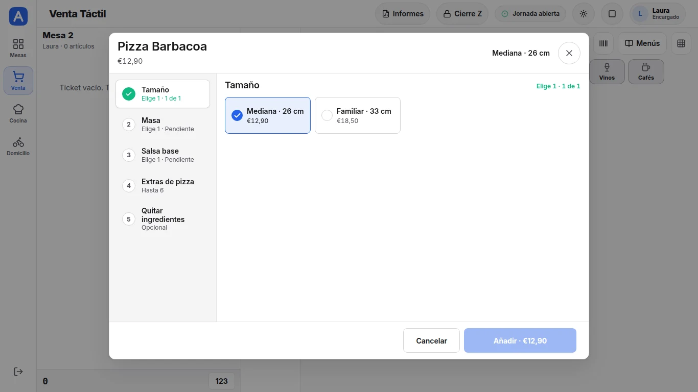Open the Mesas tables view

[18, 48]
